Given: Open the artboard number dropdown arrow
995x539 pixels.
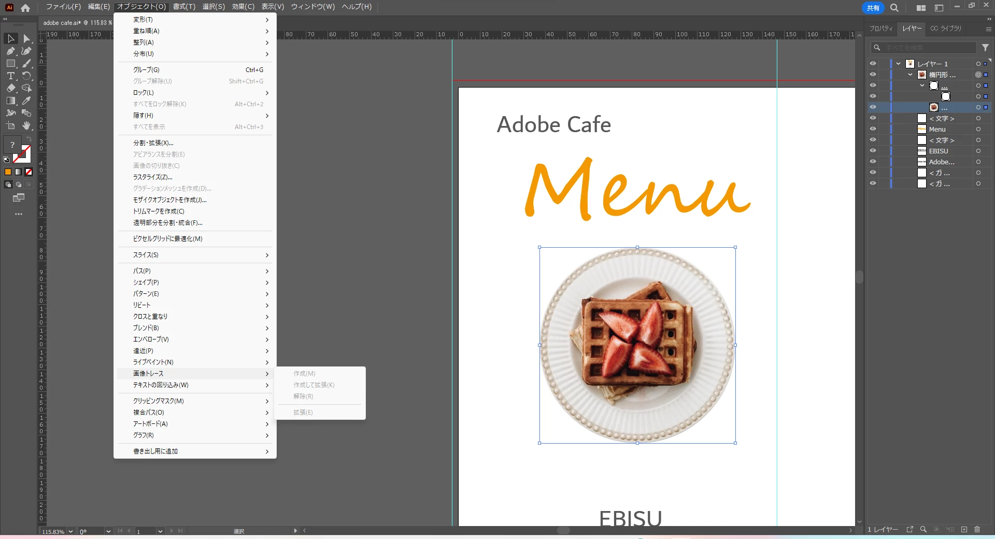Looking at the screenshot, I should pyautogui.click(x=160, y=531).
